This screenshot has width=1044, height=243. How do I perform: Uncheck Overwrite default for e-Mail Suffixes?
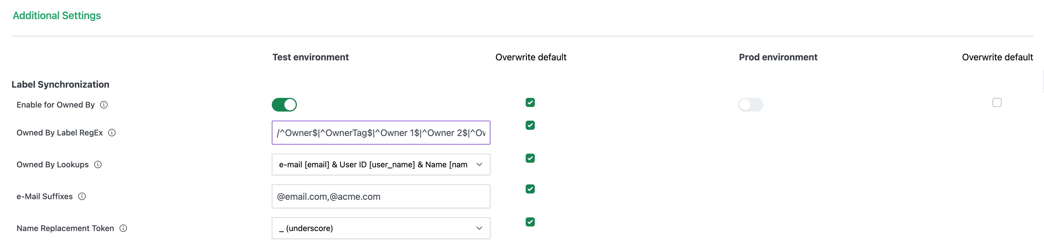[530, 189]
